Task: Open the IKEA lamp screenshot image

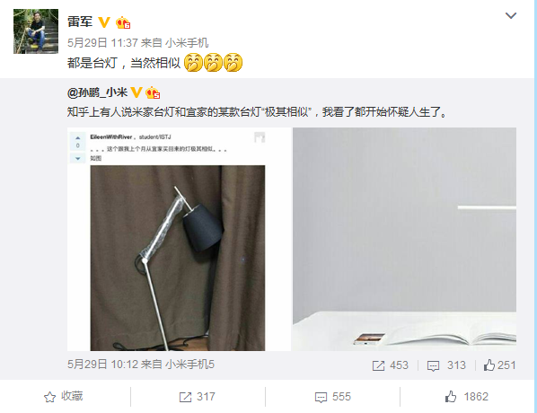Action: coord(179,239)
